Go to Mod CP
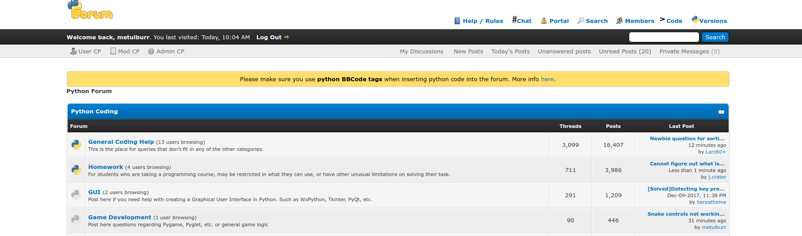The image size is (802, 236). (x=125, y=52)
